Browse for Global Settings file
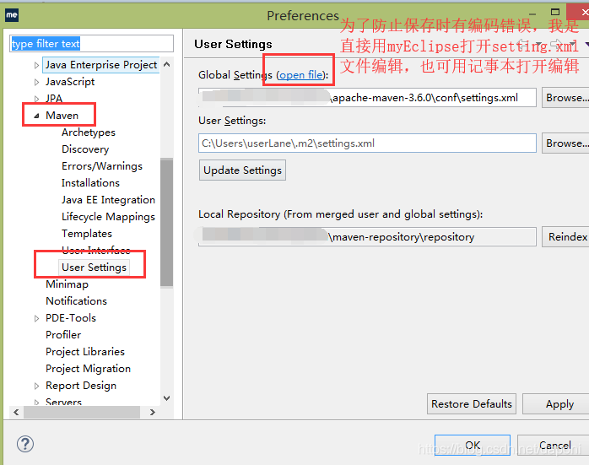 [565, 98]
